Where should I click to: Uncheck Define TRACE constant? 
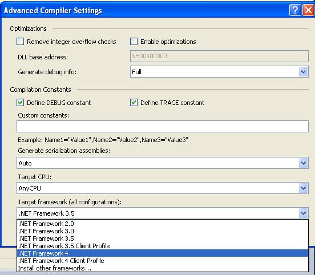[x=134, y=103]
